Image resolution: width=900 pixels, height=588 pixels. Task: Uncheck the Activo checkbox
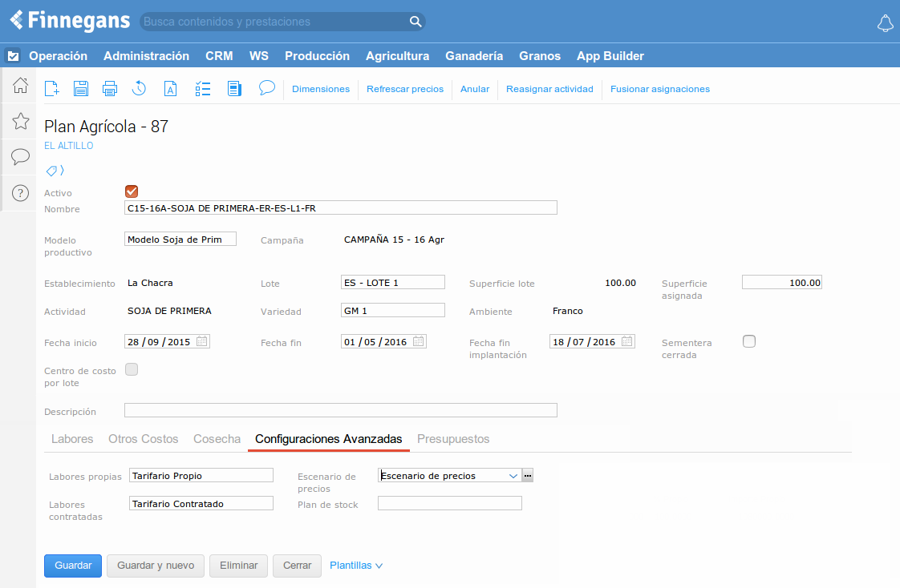pos(132,191)
